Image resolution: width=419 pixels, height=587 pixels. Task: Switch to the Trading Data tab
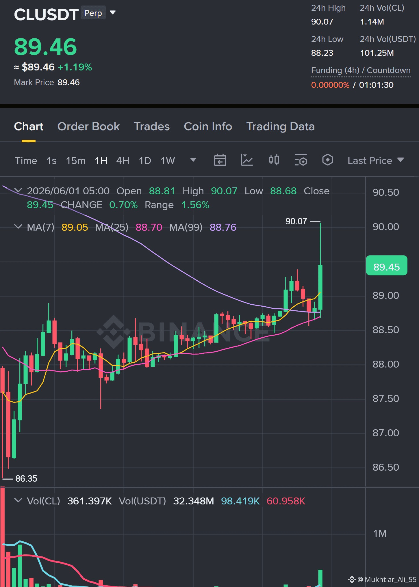(280, 126)
